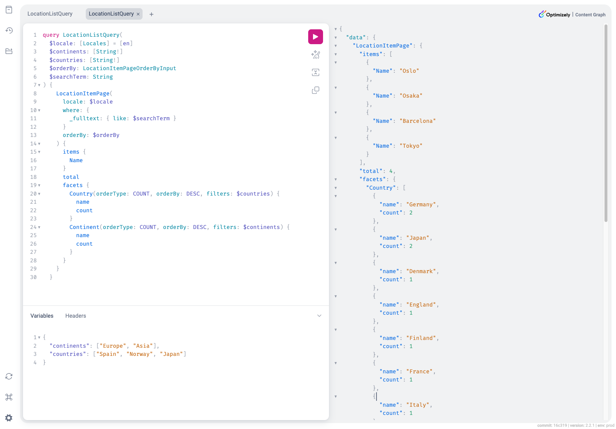616x429 pixels.
Task: Switch to the first LocationListQuery tab
Action: coord(50,14)
